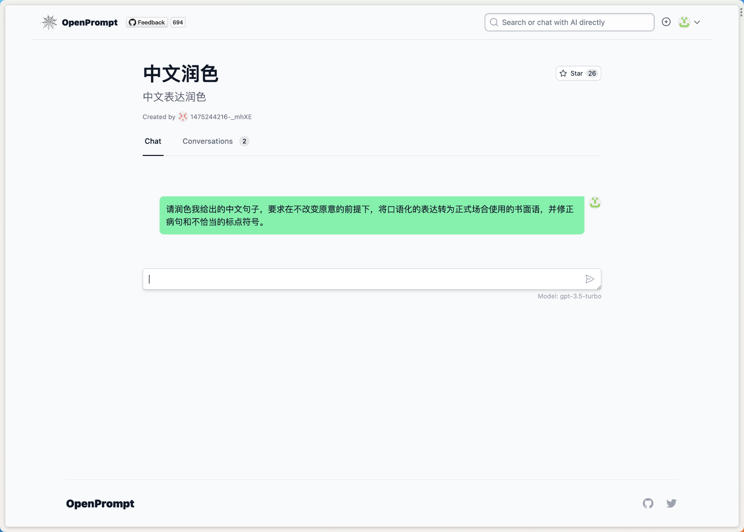Send message using the paper plane icon
Image resolution: width=744 pixels, height=532 pixels.
589,279
